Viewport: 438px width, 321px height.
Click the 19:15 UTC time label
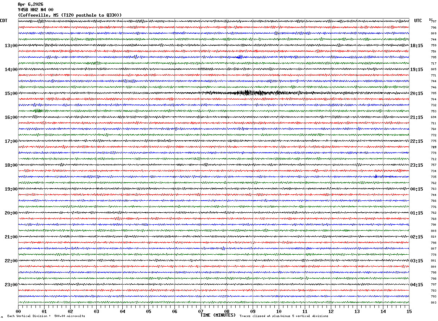coord(417,70)
